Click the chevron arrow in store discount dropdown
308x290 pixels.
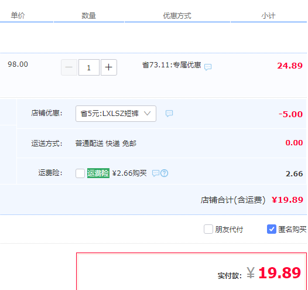tap(148, 114)
